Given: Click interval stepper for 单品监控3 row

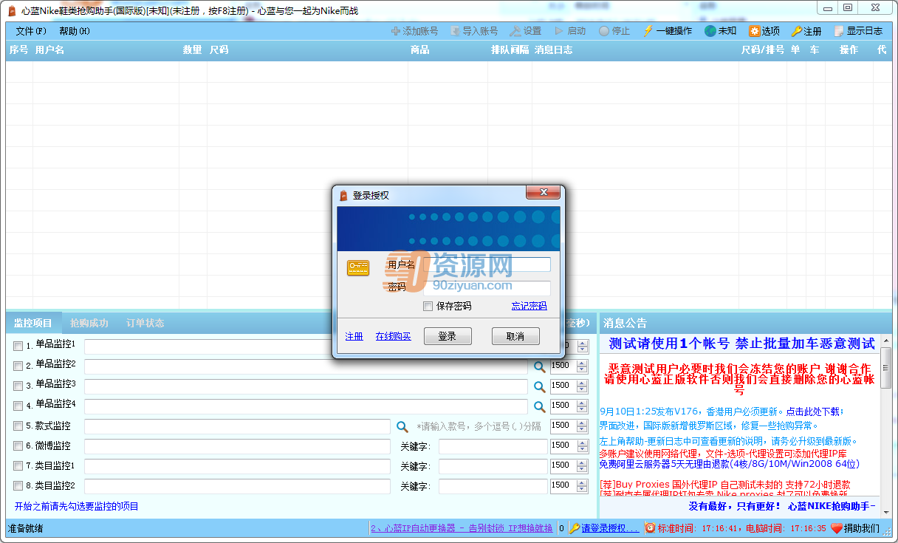Looking at the screenshot, I should click(x=583, y=386).
